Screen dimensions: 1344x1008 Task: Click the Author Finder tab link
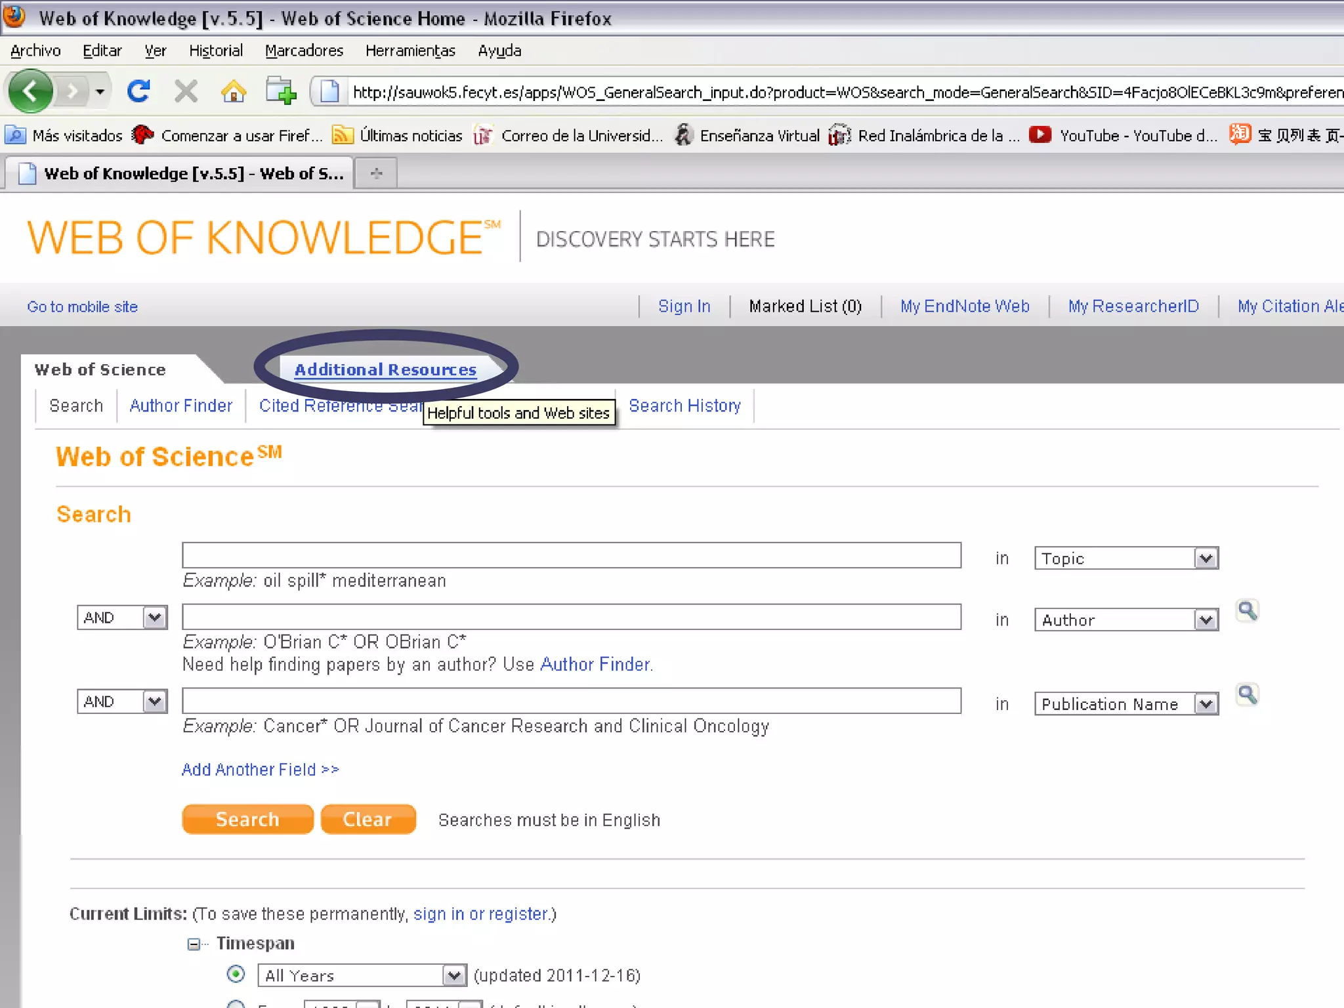point(180,406)
